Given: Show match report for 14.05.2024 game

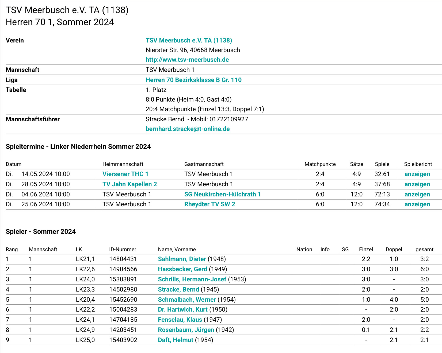Looking at the screenshot, I should click(x=417, y=174).
